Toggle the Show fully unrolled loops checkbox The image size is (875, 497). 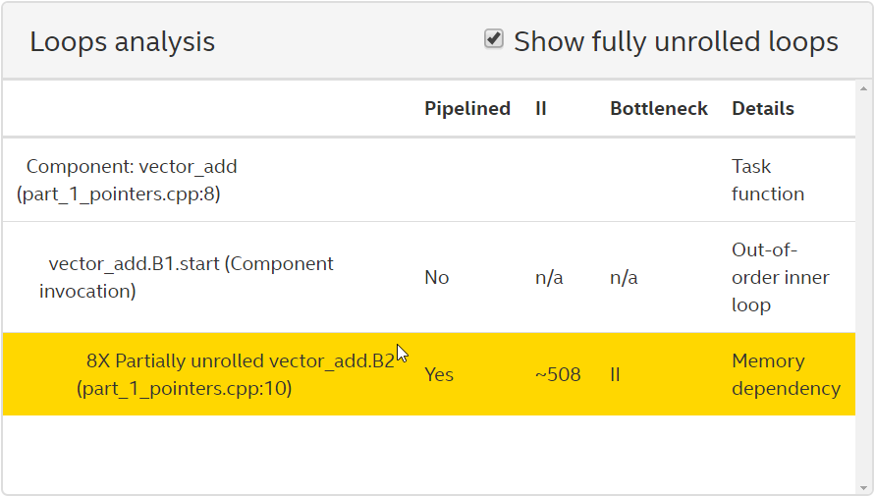pos(494,39)
